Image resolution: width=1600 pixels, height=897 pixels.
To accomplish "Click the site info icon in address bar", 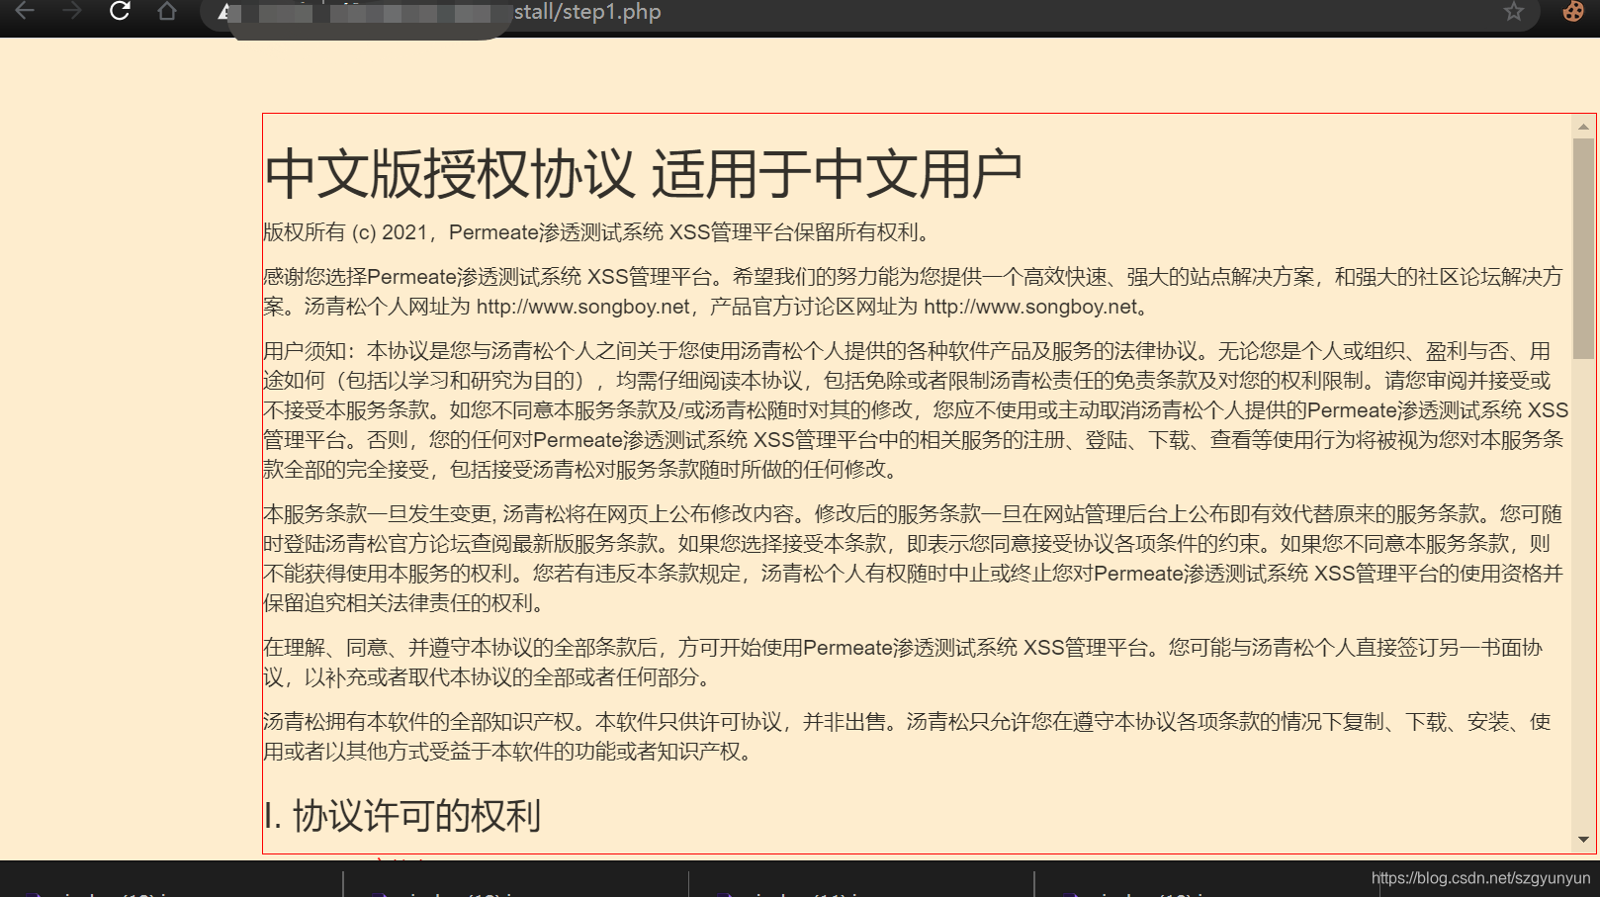I will (225, 12).
